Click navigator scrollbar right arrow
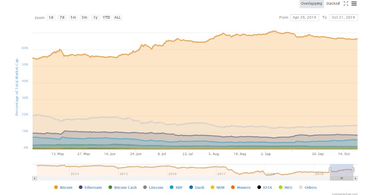Screen dimensions: 378x195 [x=355, y=178]
